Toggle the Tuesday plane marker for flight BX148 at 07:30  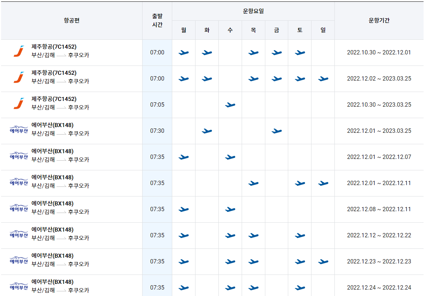[x=207, y=131]
